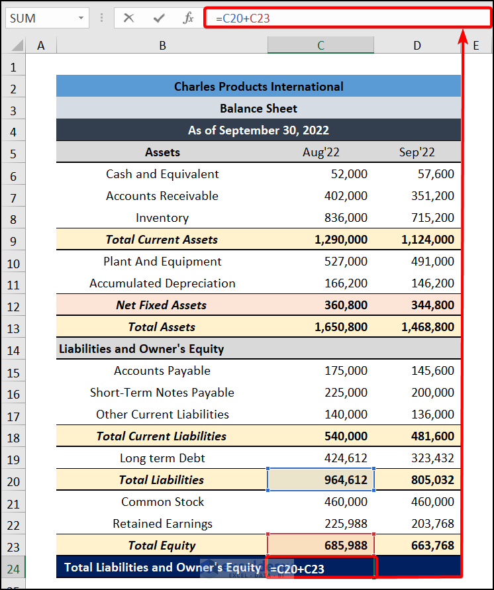Click the Assets header cell
The image size is (494, 590).
[x=162, y=152]
